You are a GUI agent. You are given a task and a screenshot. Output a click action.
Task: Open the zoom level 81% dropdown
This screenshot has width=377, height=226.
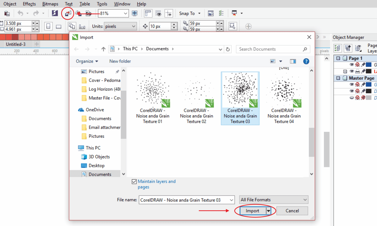[126, 13]
